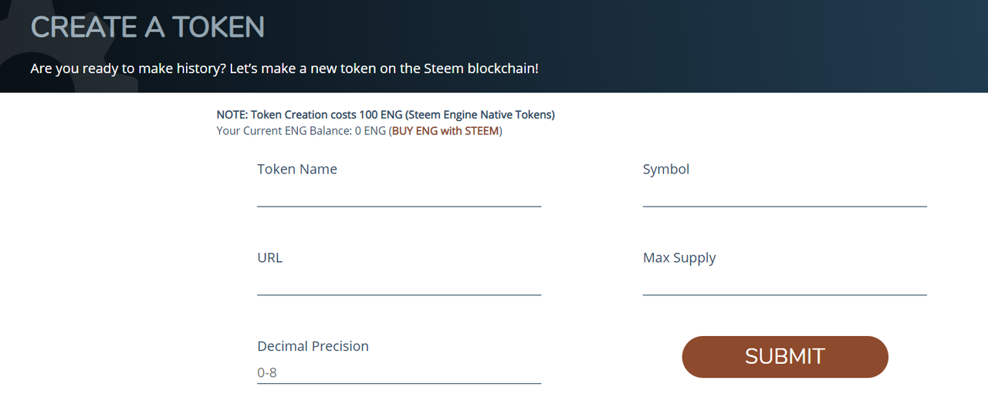The height and width of the screenshot is (397, 988).
Task: Click the Token Name input field
Action: [398, 195]
